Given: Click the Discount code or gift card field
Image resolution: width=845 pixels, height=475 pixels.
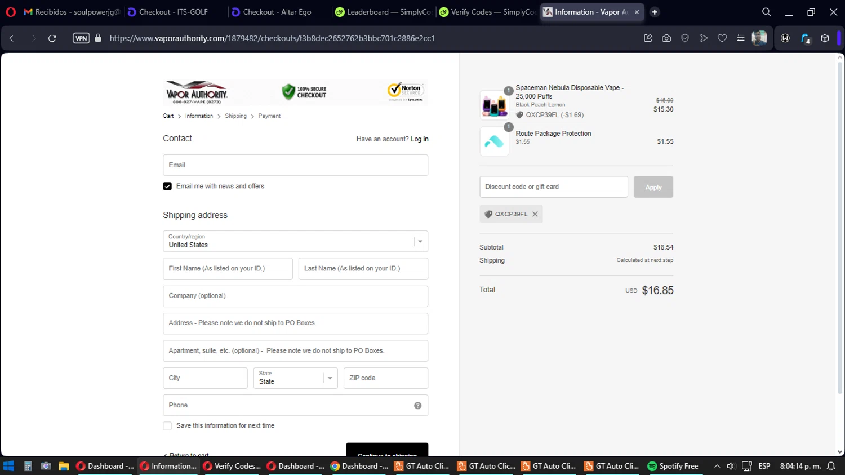Looking at the screenshot, I should click(554, 187).
